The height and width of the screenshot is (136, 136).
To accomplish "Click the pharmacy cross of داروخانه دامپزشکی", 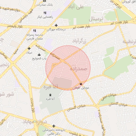I will click(x=54, y=126).
